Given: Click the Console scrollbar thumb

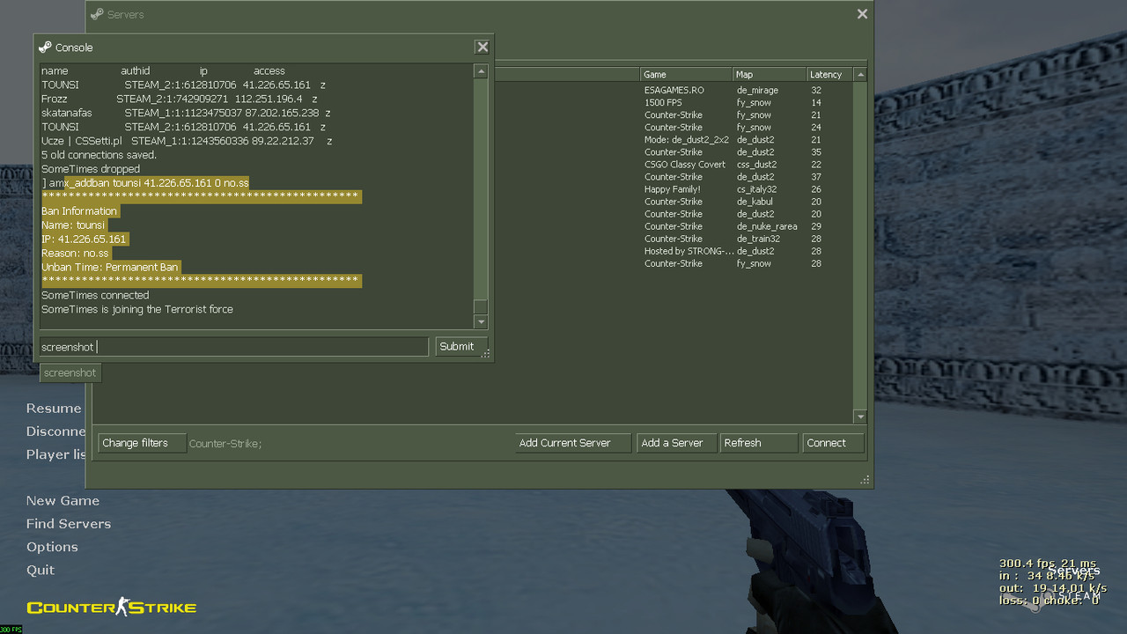Looking at the screenshot, I should (x=481, y=306).
